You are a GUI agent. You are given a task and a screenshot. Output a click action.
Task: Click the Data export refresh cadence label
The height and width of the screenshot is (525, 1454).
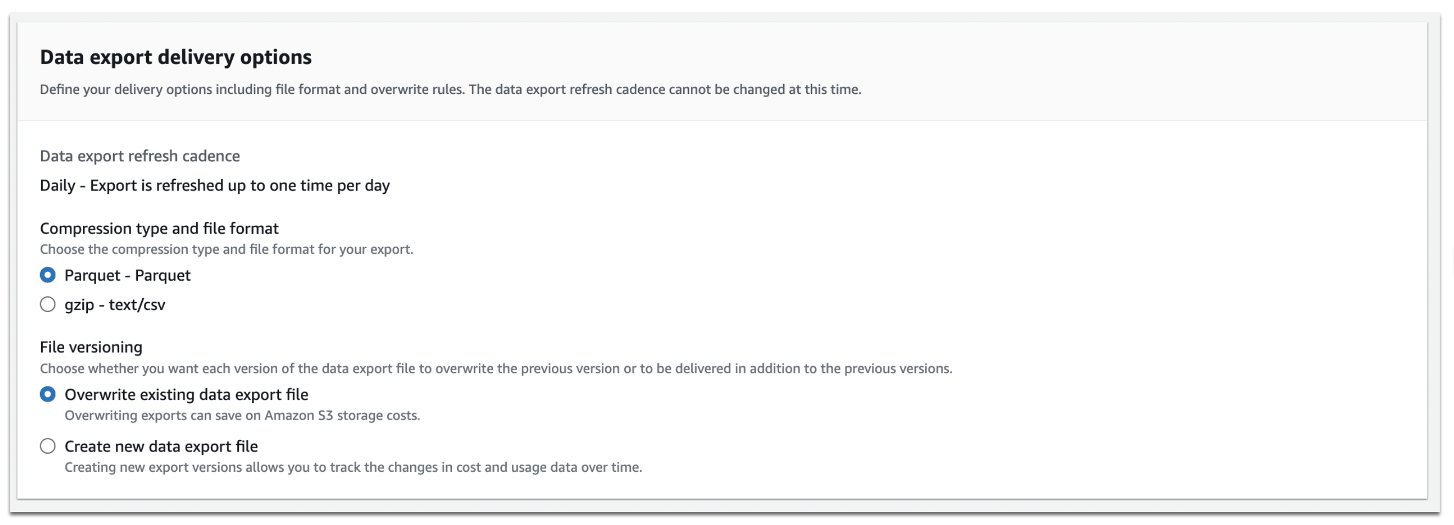139,156
